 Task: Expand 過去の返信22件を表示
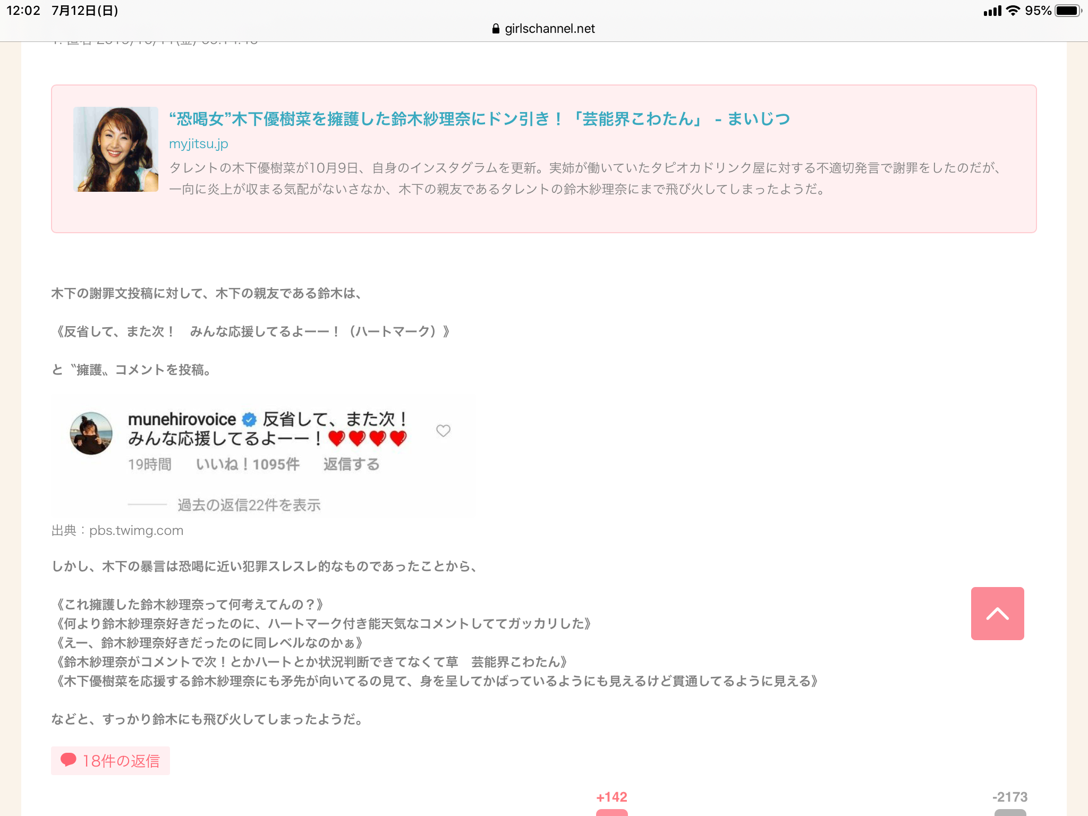[x=249, y=505]
